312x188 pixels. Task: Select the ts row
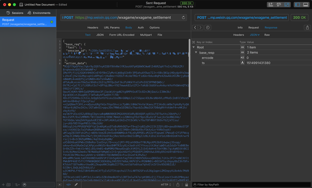point(252,63)
